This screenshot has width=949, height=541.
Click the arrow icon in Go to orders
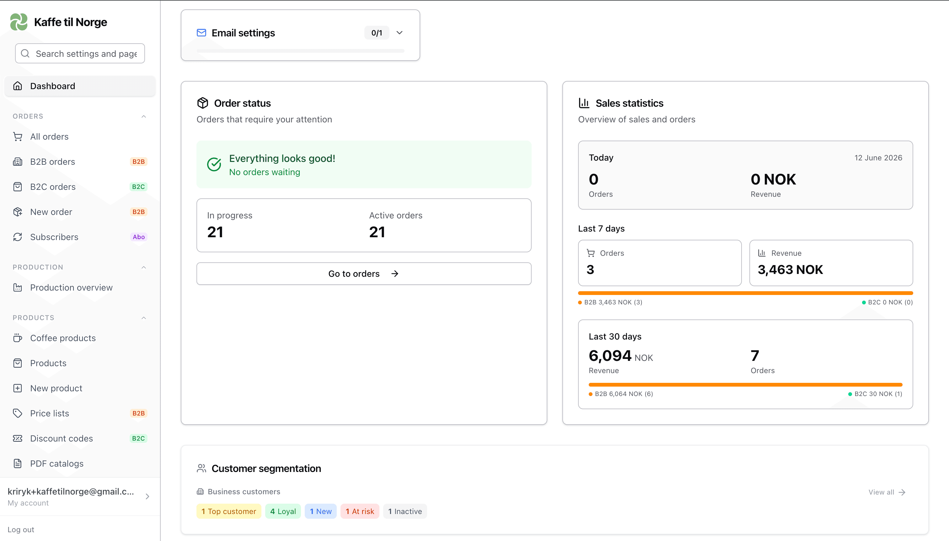pyautogui.click(x=394, y=274)
